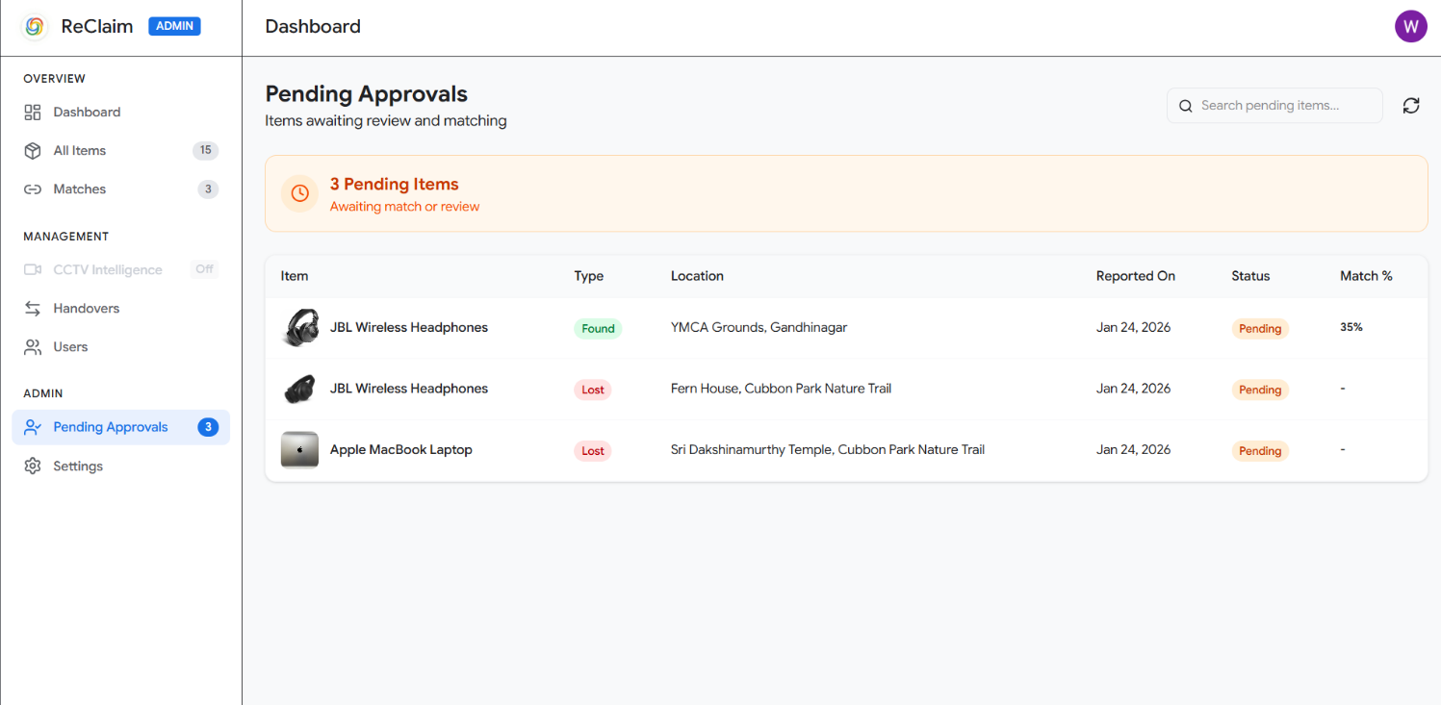Click the All Items box icon

33,151
